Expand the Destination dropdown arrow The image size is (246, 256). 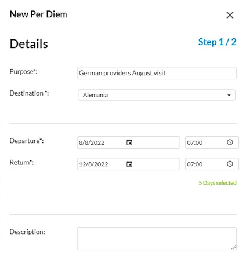[229, 95]
